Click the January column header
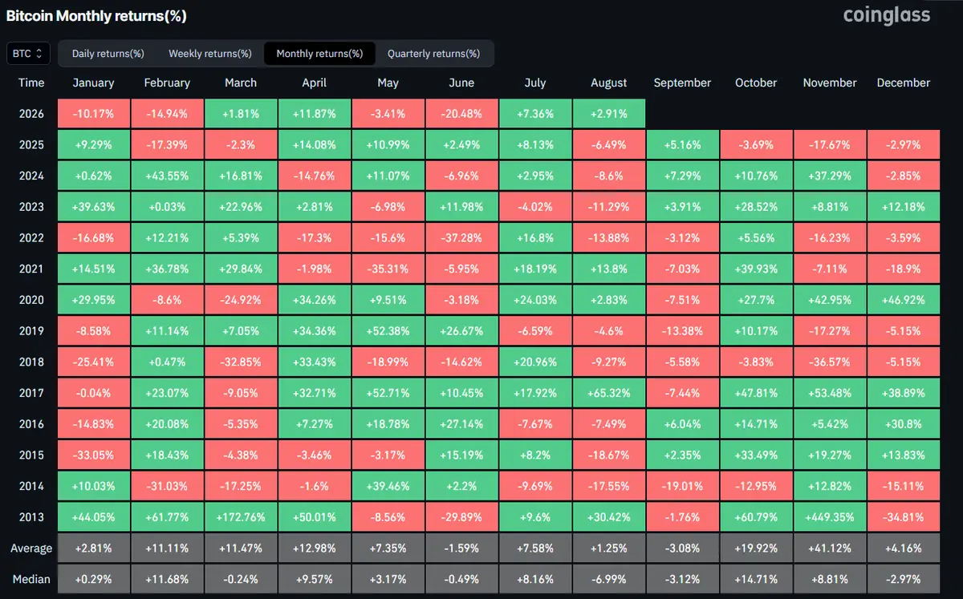Screen dimensions: 963x599 tap(93, 83)
